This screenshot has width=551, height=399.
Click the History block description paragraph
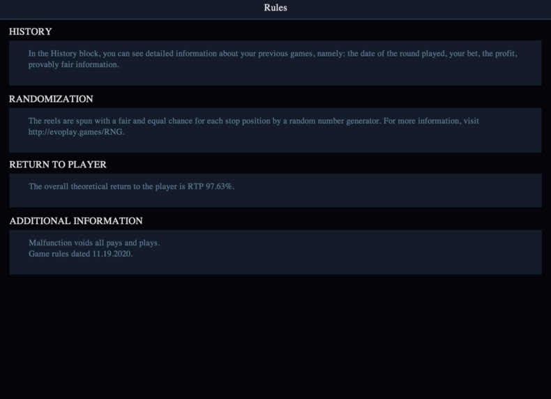point(273,59)
